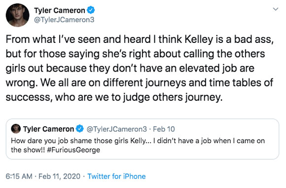Image resolution: width=286 pixels, height=188 pixels.
Task: Follow the #FuriousGeorge hashtag
Action: pos(73,150)
